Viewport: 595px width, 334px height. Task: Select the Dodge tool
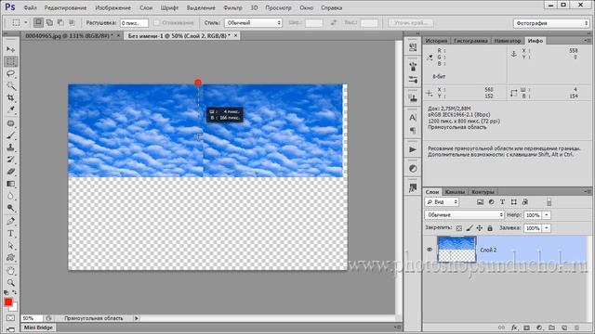(x=10, y=208)
